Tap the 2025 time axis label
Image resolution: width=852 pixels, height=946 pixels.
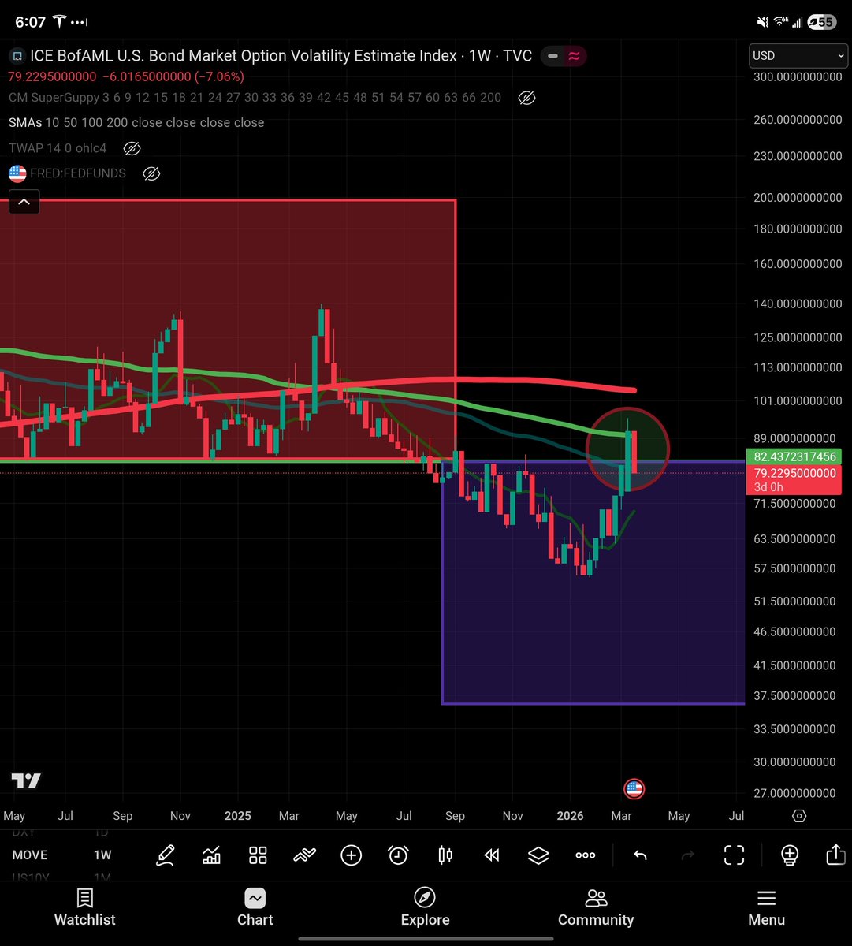(237, 816)
